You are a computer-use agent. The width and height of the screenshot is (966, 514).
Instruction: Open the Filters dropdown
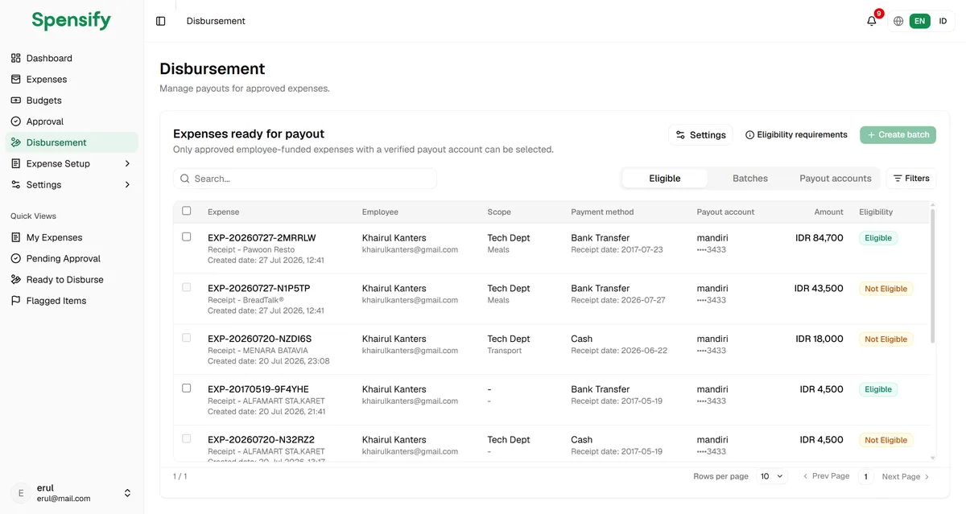(911, 179)
